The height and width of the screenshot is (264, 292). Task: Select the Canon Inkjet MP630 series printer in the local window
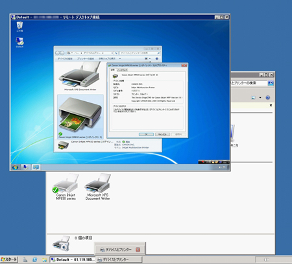tap(66, 187)
